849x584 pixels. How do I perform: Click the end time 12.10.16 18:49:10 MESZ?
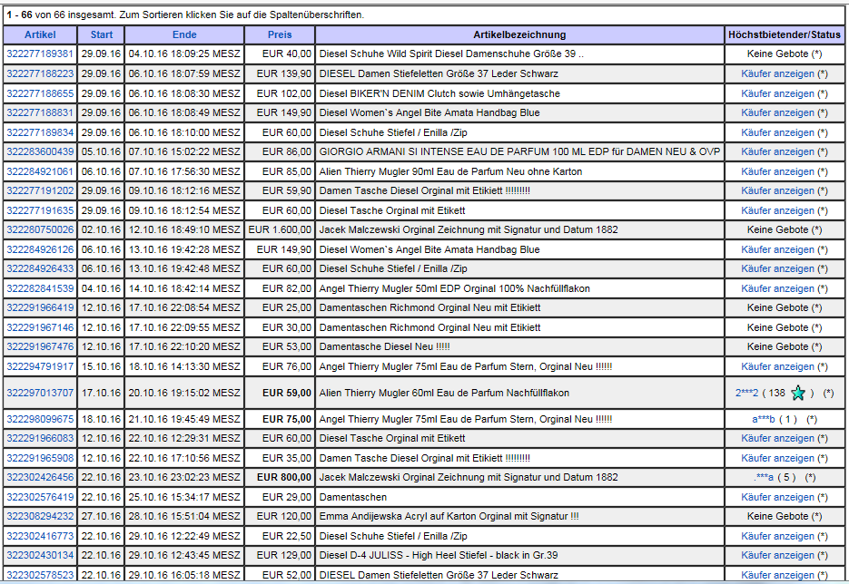point(184,229)
